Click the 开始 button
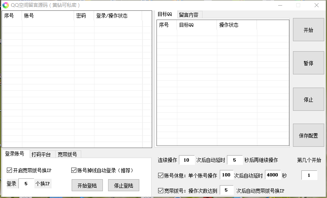This screenshot has width=327, height=198. click(x=309, y=30)
